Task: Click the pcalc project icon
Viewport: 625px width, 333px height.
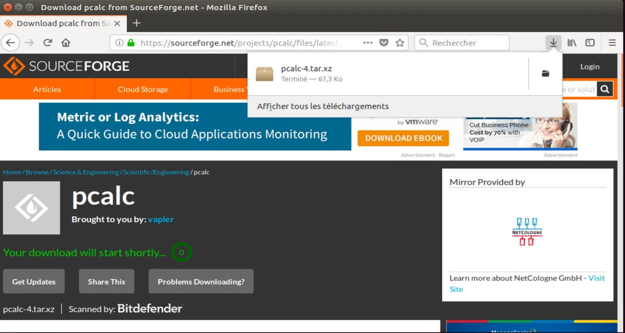Action: click(x=31, y=208)
